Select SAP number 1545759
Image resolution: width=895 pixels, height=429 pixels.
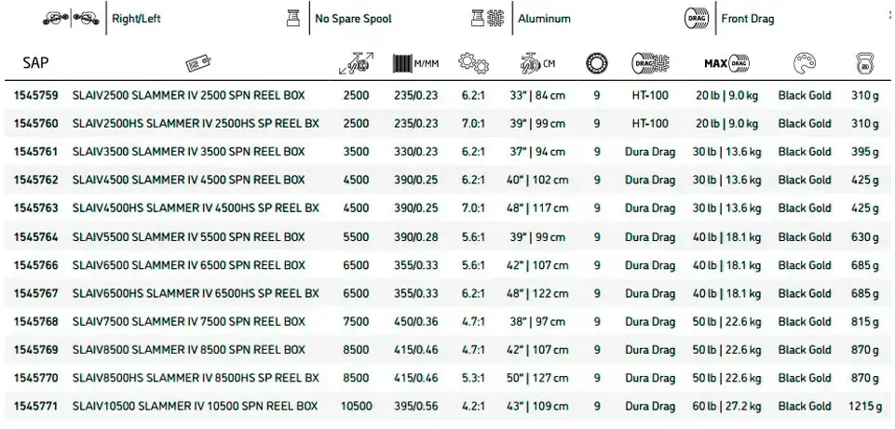click(x=36, y=95)
